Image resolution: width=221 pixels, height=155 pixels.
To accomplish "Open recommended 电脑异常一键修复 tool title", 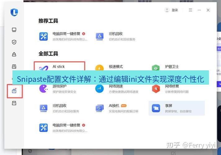I will coord(66,34).
